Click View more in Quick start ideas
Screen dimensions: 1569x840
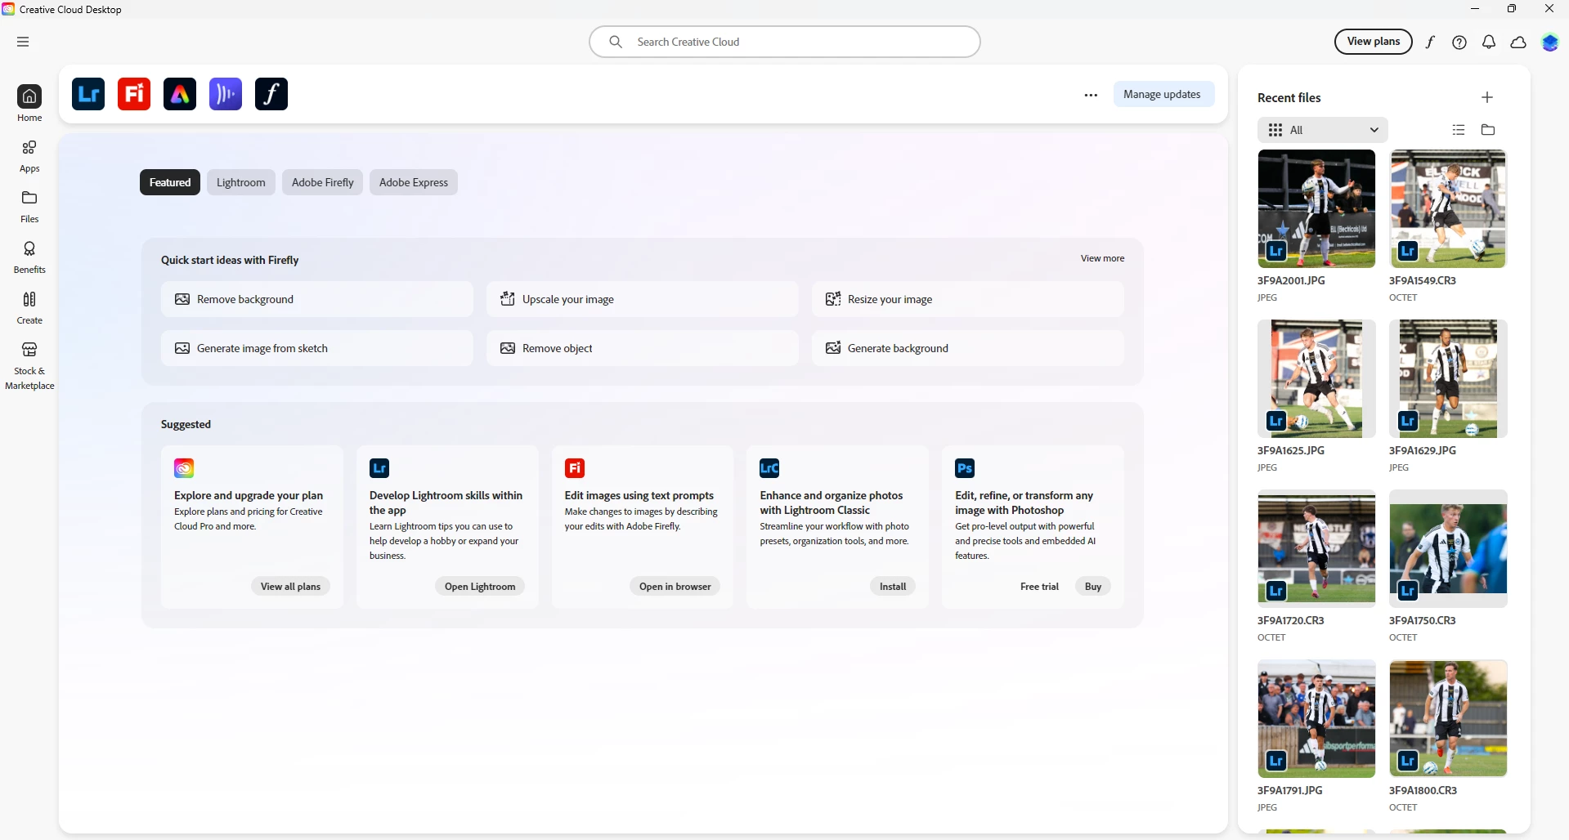[x=1102, y=258]
